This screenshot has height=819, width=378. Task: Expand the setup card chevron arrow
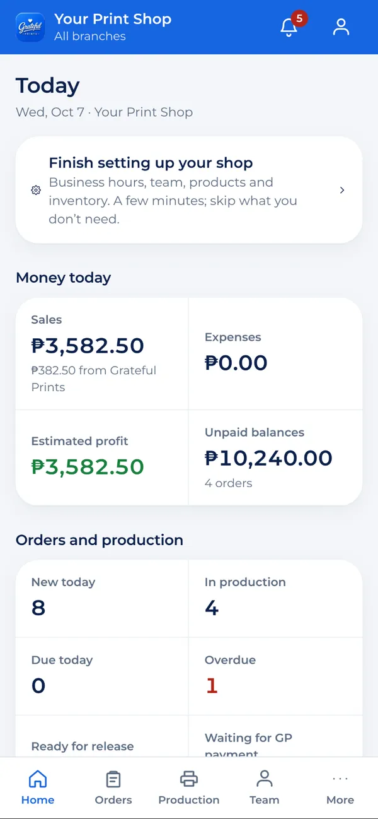[x=342, y=190]
